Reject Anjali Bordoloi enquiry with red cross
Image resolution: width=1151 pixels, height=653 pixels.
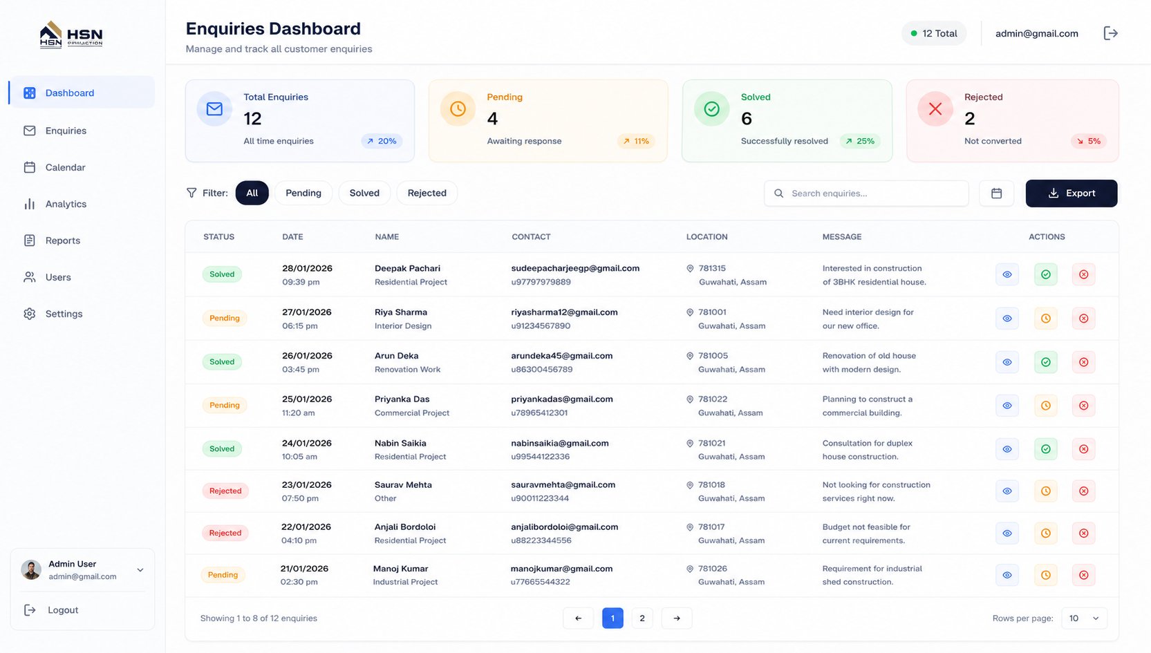(x=1084, y=533)
